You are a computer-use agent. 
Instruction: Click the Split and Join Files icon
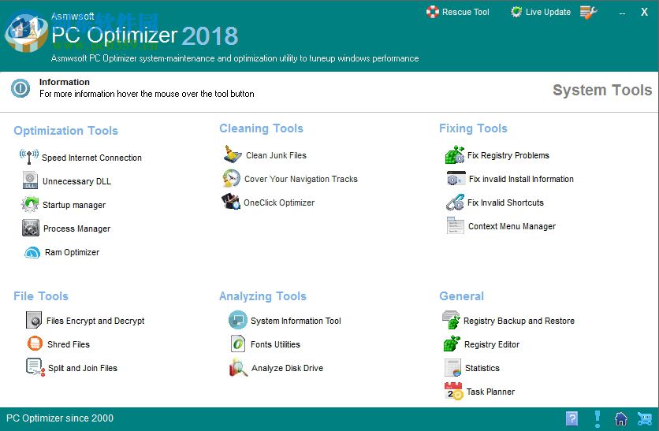[35, 367]
